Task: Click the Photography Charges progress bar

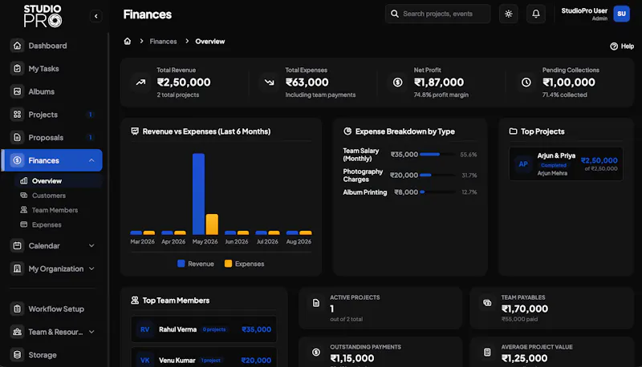Action: coord(437,175)
